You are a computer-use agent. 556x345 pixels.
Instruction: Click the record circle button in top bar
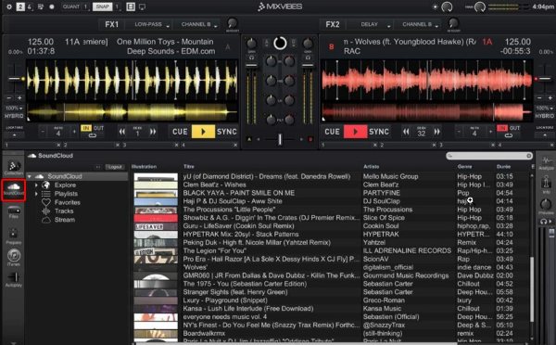pyautogui.click(x=52, y=6)
